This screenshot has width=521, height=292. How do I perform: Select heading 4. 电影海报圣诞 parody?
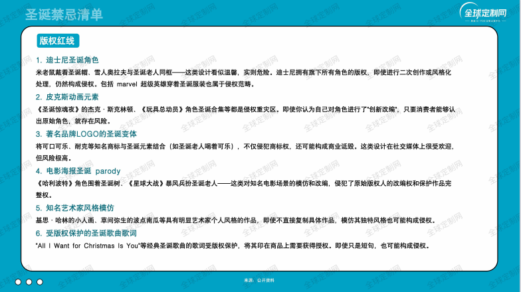tap(78, 171)
